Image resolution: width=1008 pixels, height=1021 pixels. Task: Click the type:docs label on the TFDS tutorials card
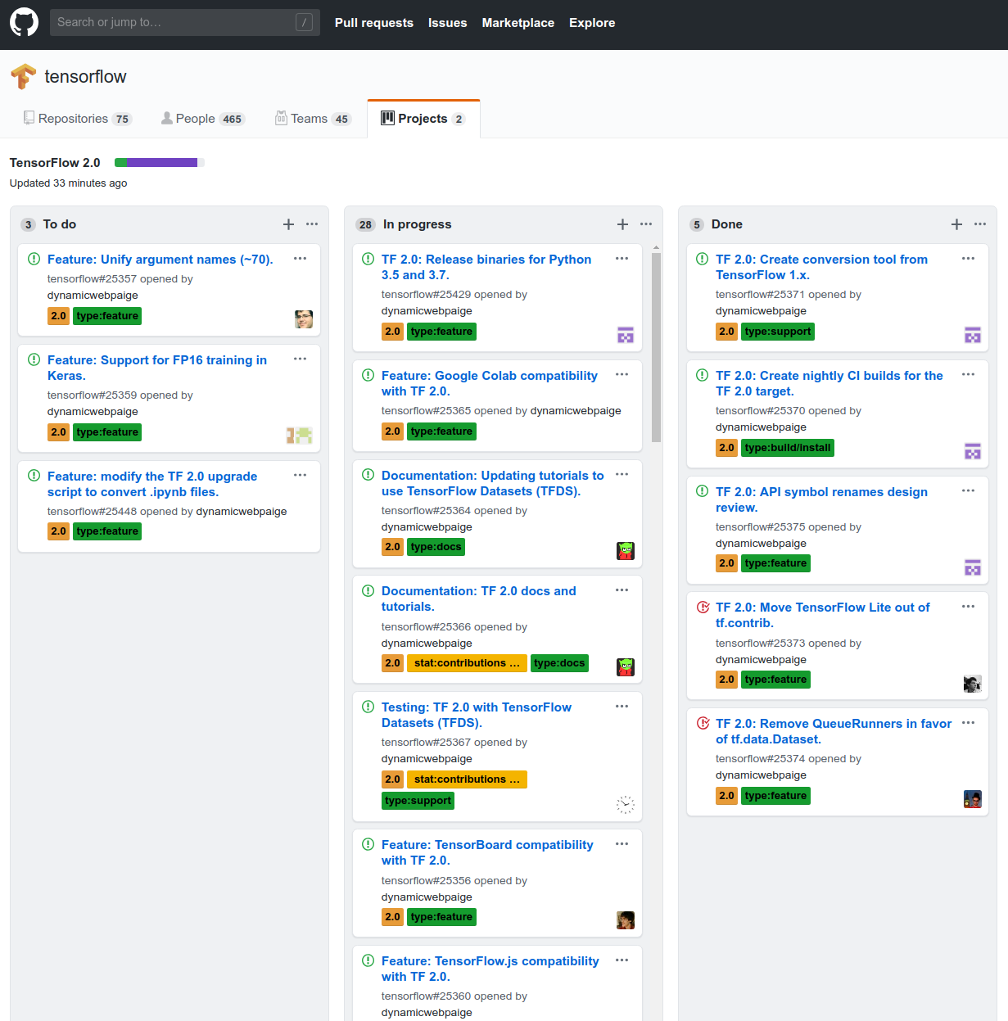point(436,546)
